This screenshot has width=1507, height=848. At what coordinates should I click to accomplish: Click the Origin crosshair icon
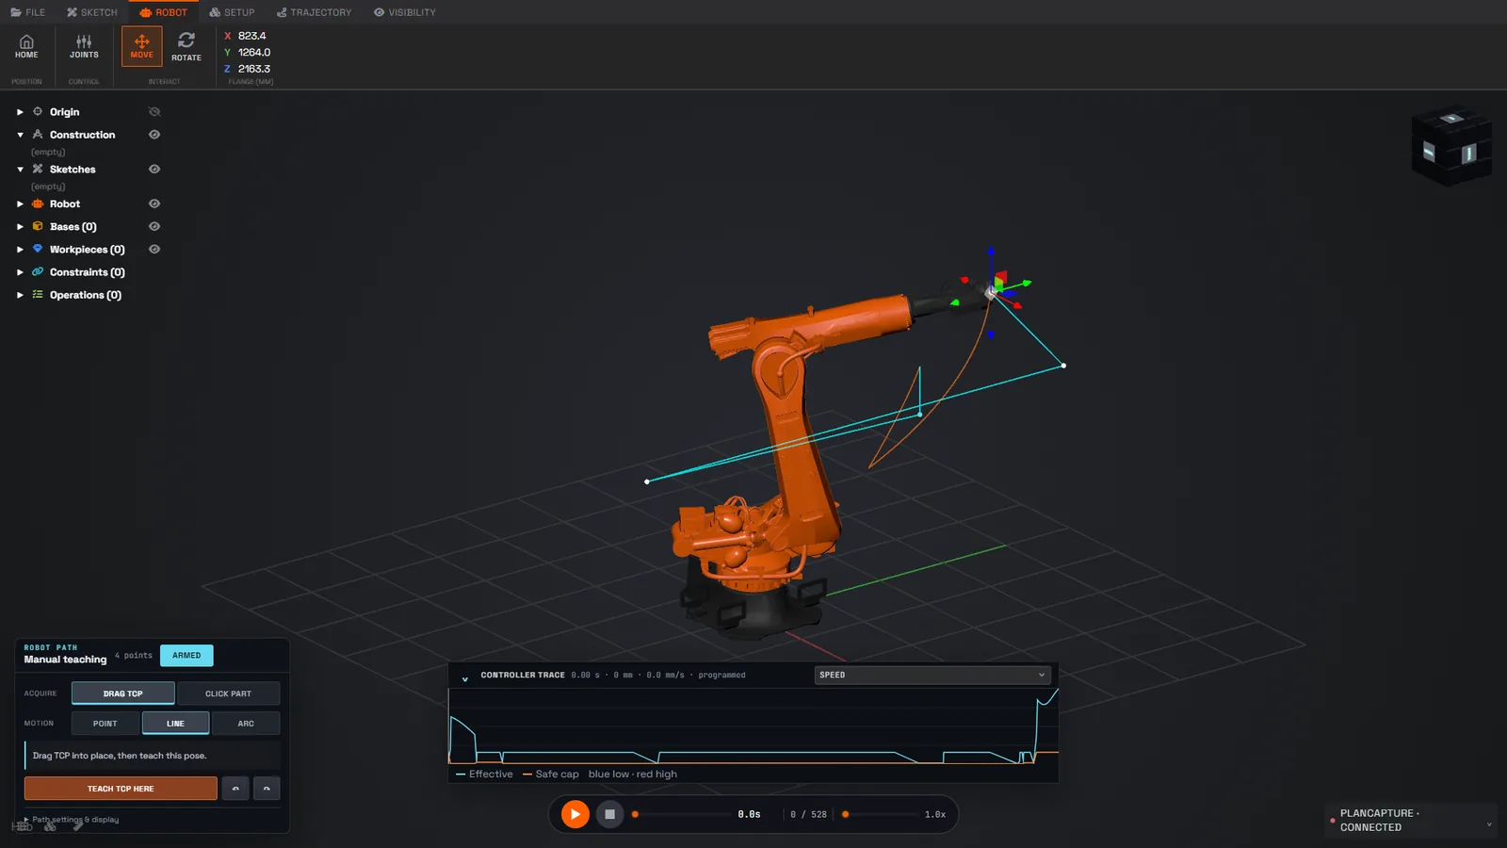tap(38, 111)
